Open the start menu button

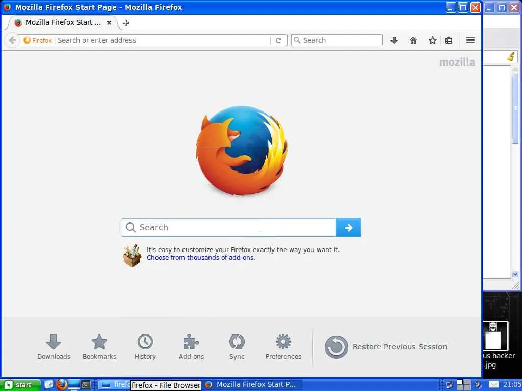(20, 385)
